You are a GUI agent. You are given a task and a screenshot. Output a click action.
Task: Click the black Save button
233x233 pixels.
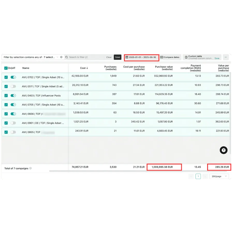coord(118,57)
